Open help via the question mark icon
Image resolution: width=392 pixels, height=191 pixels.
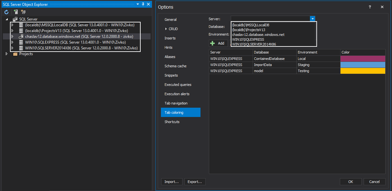click(x=369, y=7)
